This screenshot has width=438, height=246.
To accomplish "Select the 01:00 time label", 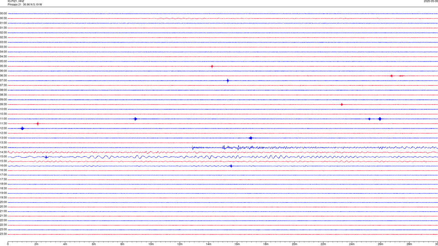I will tap(3, 23).
